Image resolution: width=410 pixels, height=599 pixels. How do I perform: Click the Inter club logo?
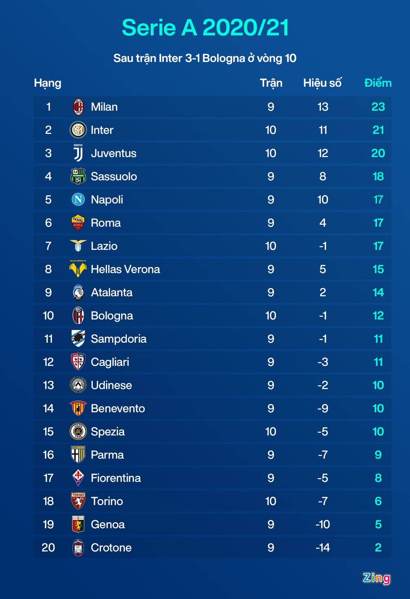click(x=78, y=130)
